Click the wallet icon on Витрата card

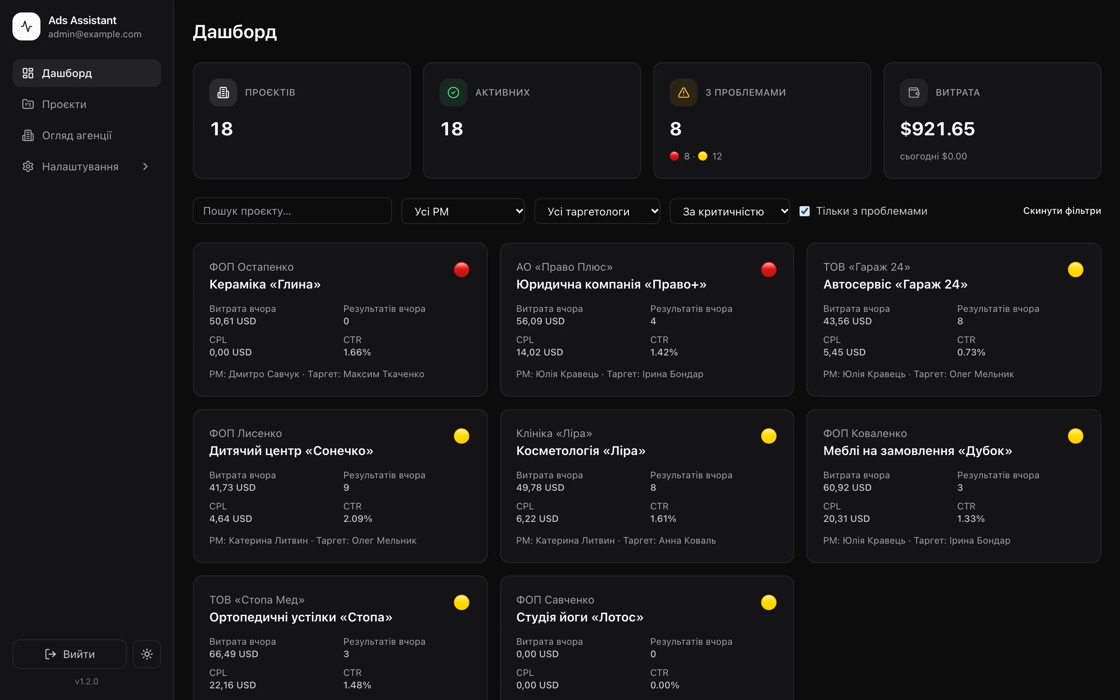pyautogui.click(x=913, y=93)
